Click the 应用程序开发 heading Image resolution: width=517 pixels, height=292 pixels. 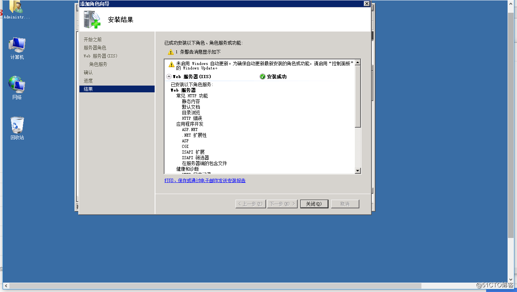pyautogui.click(x=190, y=124)
